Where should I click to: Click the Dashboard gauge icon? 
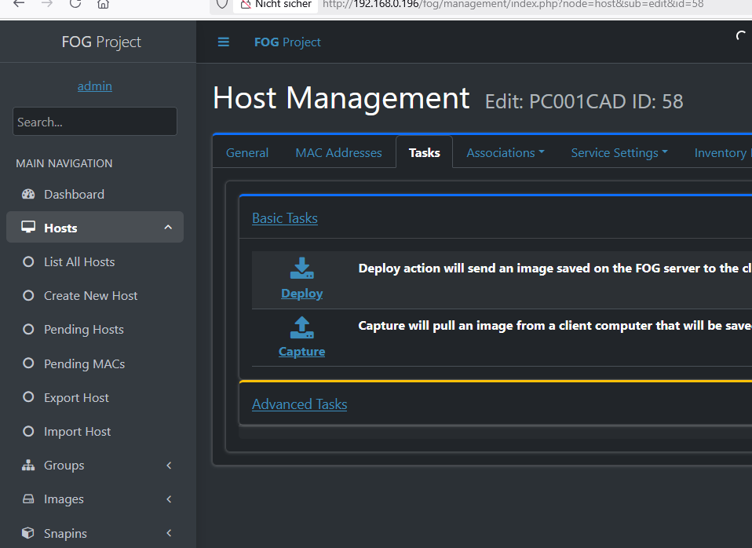(28, 194)
